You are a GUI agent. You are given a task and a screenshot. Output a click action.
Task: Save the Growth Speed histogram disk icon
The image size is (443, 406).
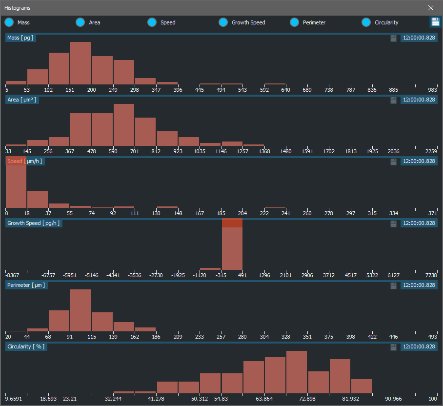pos(394,223)
